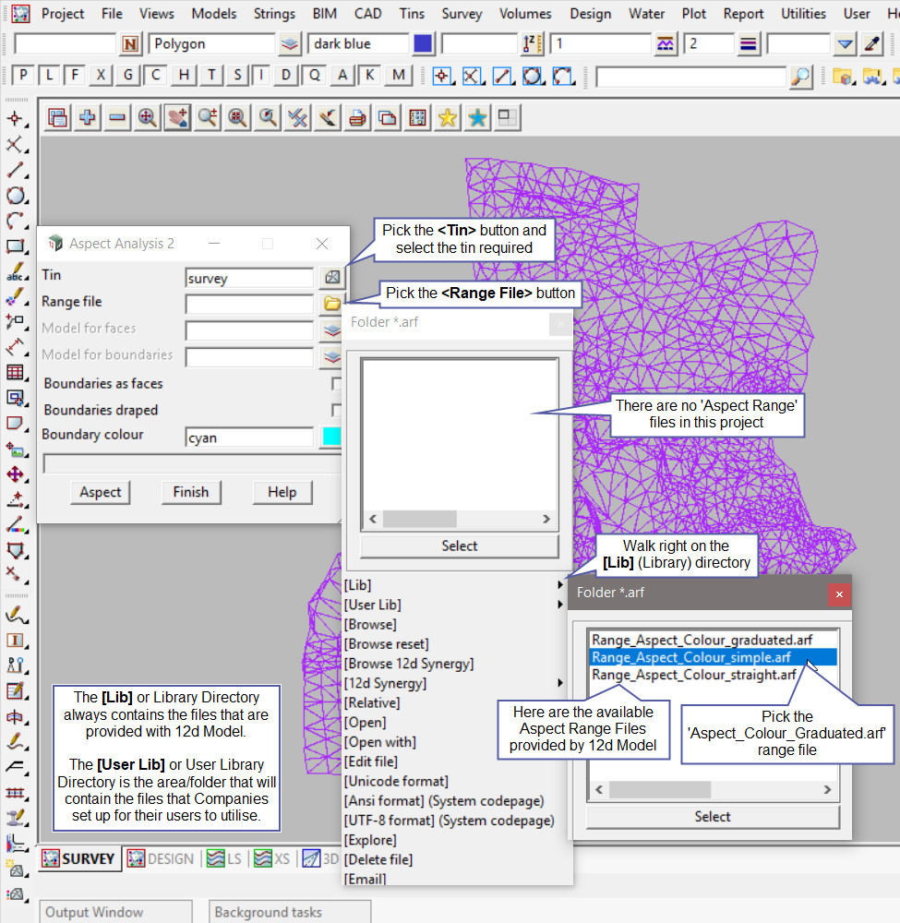Expand the [12d Synergy] submenu arrow
900x923 pixels.
coord(559,683)
